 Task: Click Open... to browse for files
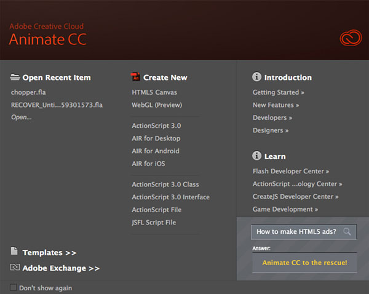click(x=22, y=117)
